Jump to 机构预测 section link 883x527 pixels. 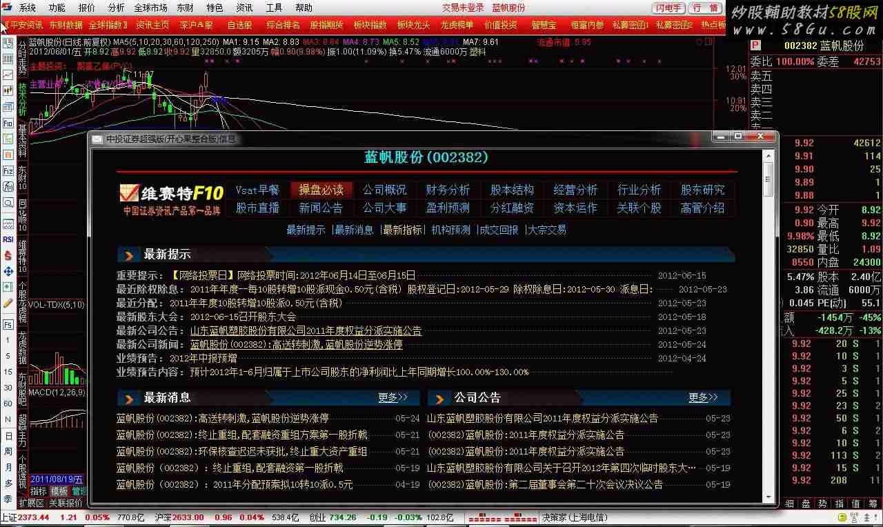tap(451, 230)
